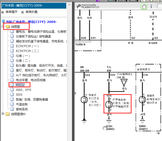Expand the 线路图增补 tree node
Image resolution: width=162 pixels, height=141 pixels.
pos(3,114)
